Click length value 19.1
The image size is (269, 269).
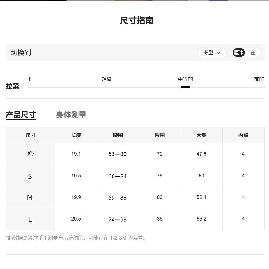pyautogui.click(x=76, y=154)
